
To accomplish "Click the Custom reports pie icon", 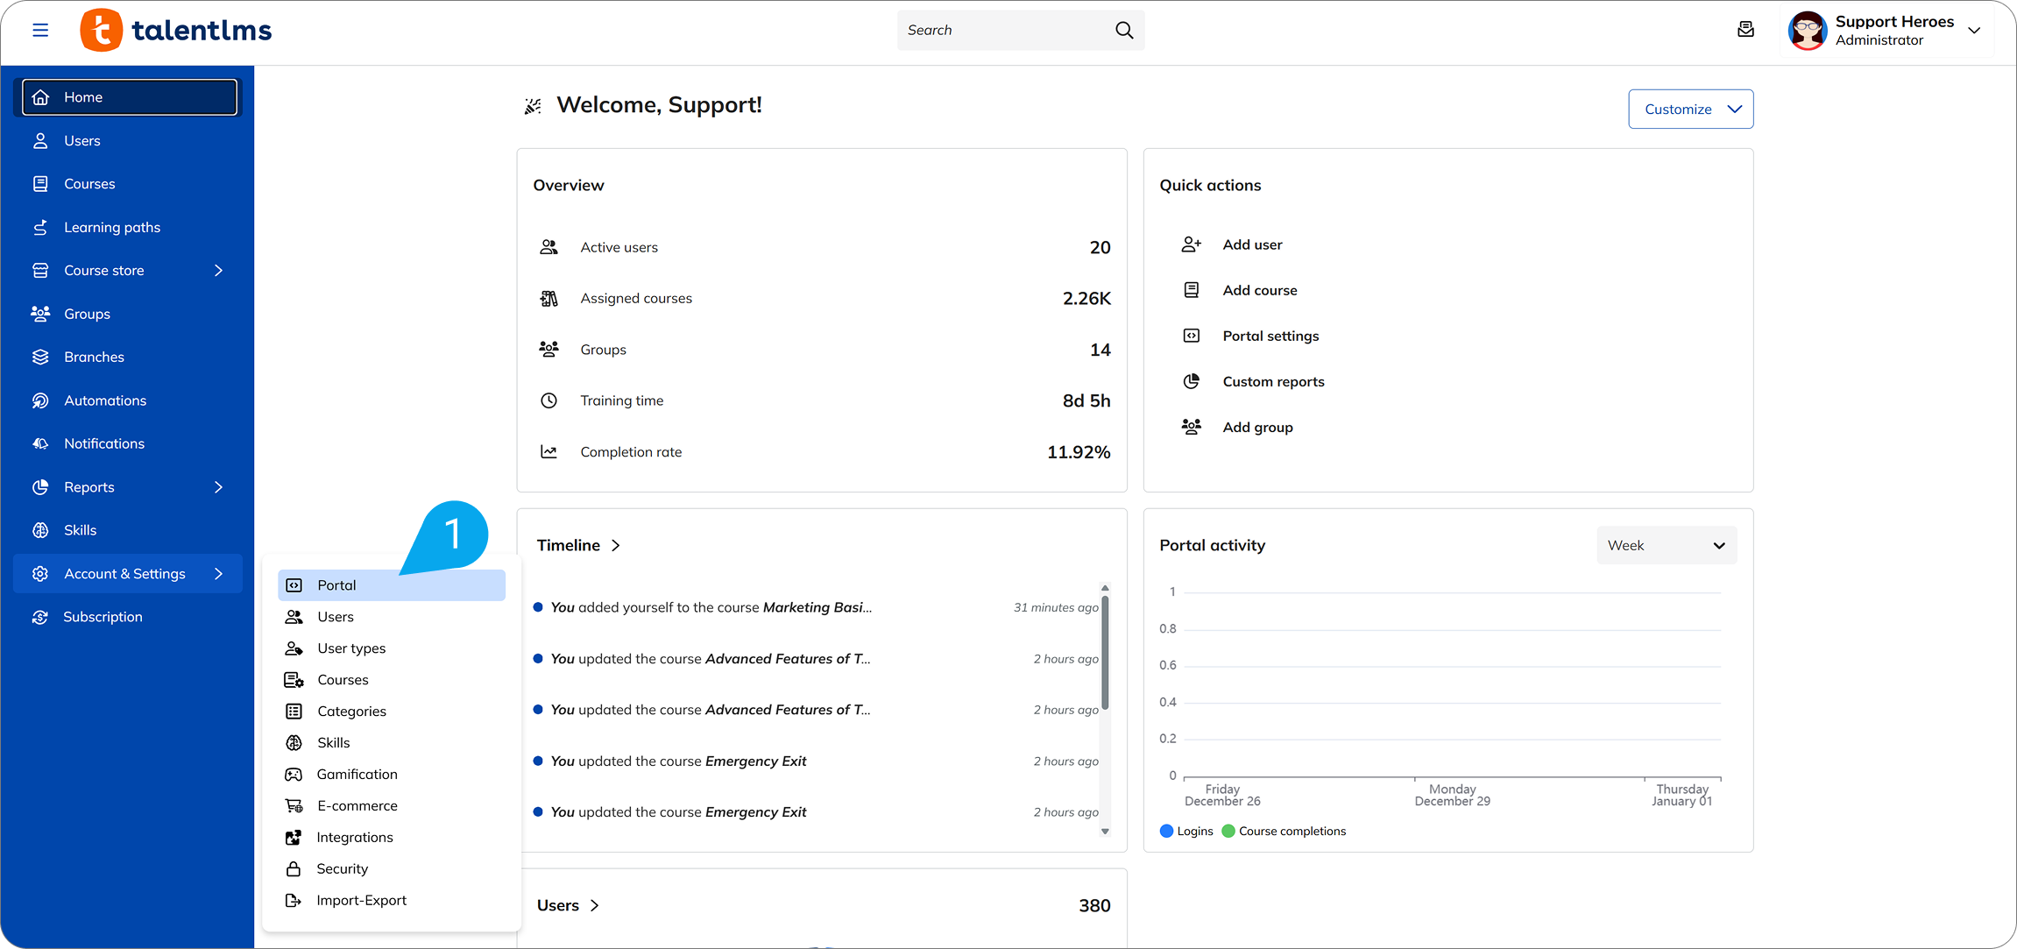I will pyautogui.click(x=1191, y=381).
